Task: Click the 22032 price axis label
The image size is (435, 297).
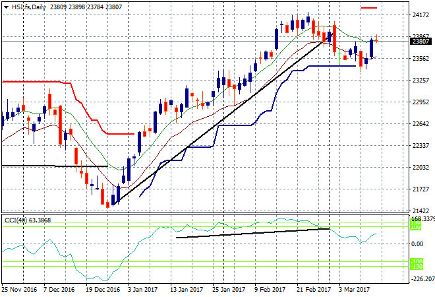Action: (x=421, y=168)
